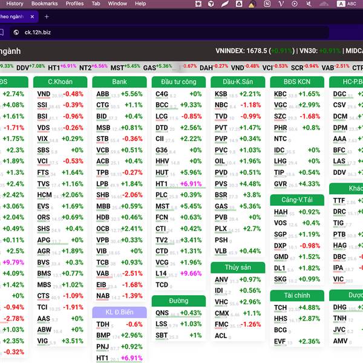
Task: Select the BMP +2.96% row
Action: coord(119,335)
